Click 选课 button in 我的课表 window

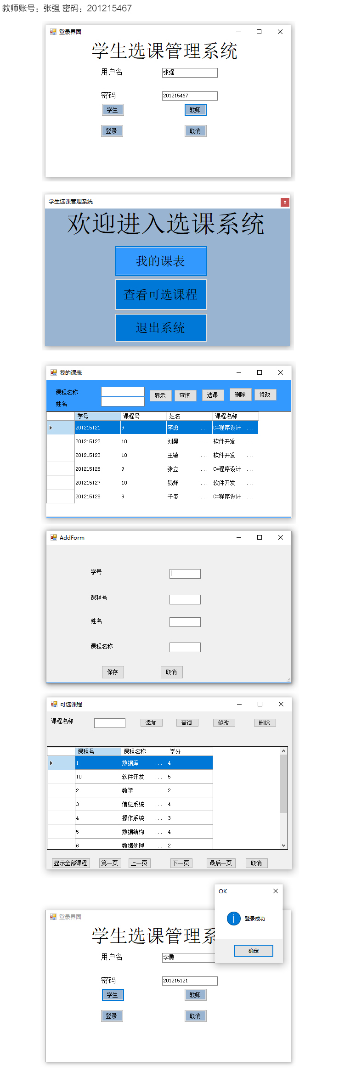click(x=213, y=395)
